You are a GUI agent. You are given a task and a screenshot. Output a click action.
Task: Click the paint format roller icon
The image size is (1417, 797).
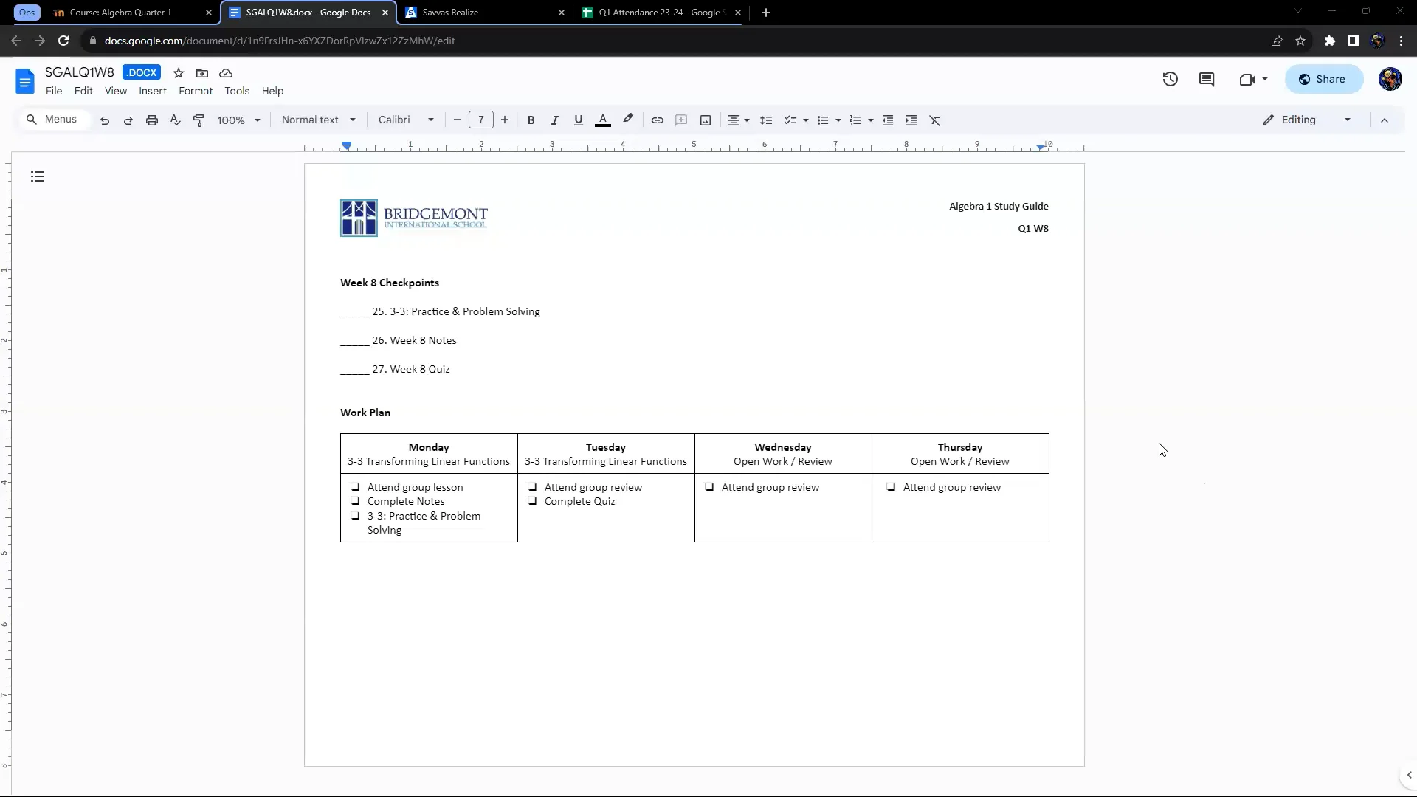coord(199,120)
